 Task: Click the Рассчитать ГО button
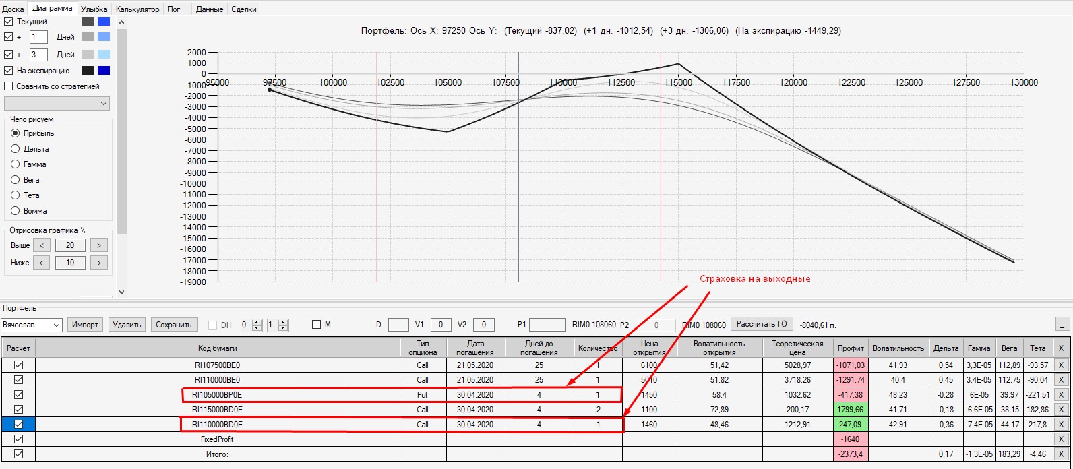pos(762,324)
